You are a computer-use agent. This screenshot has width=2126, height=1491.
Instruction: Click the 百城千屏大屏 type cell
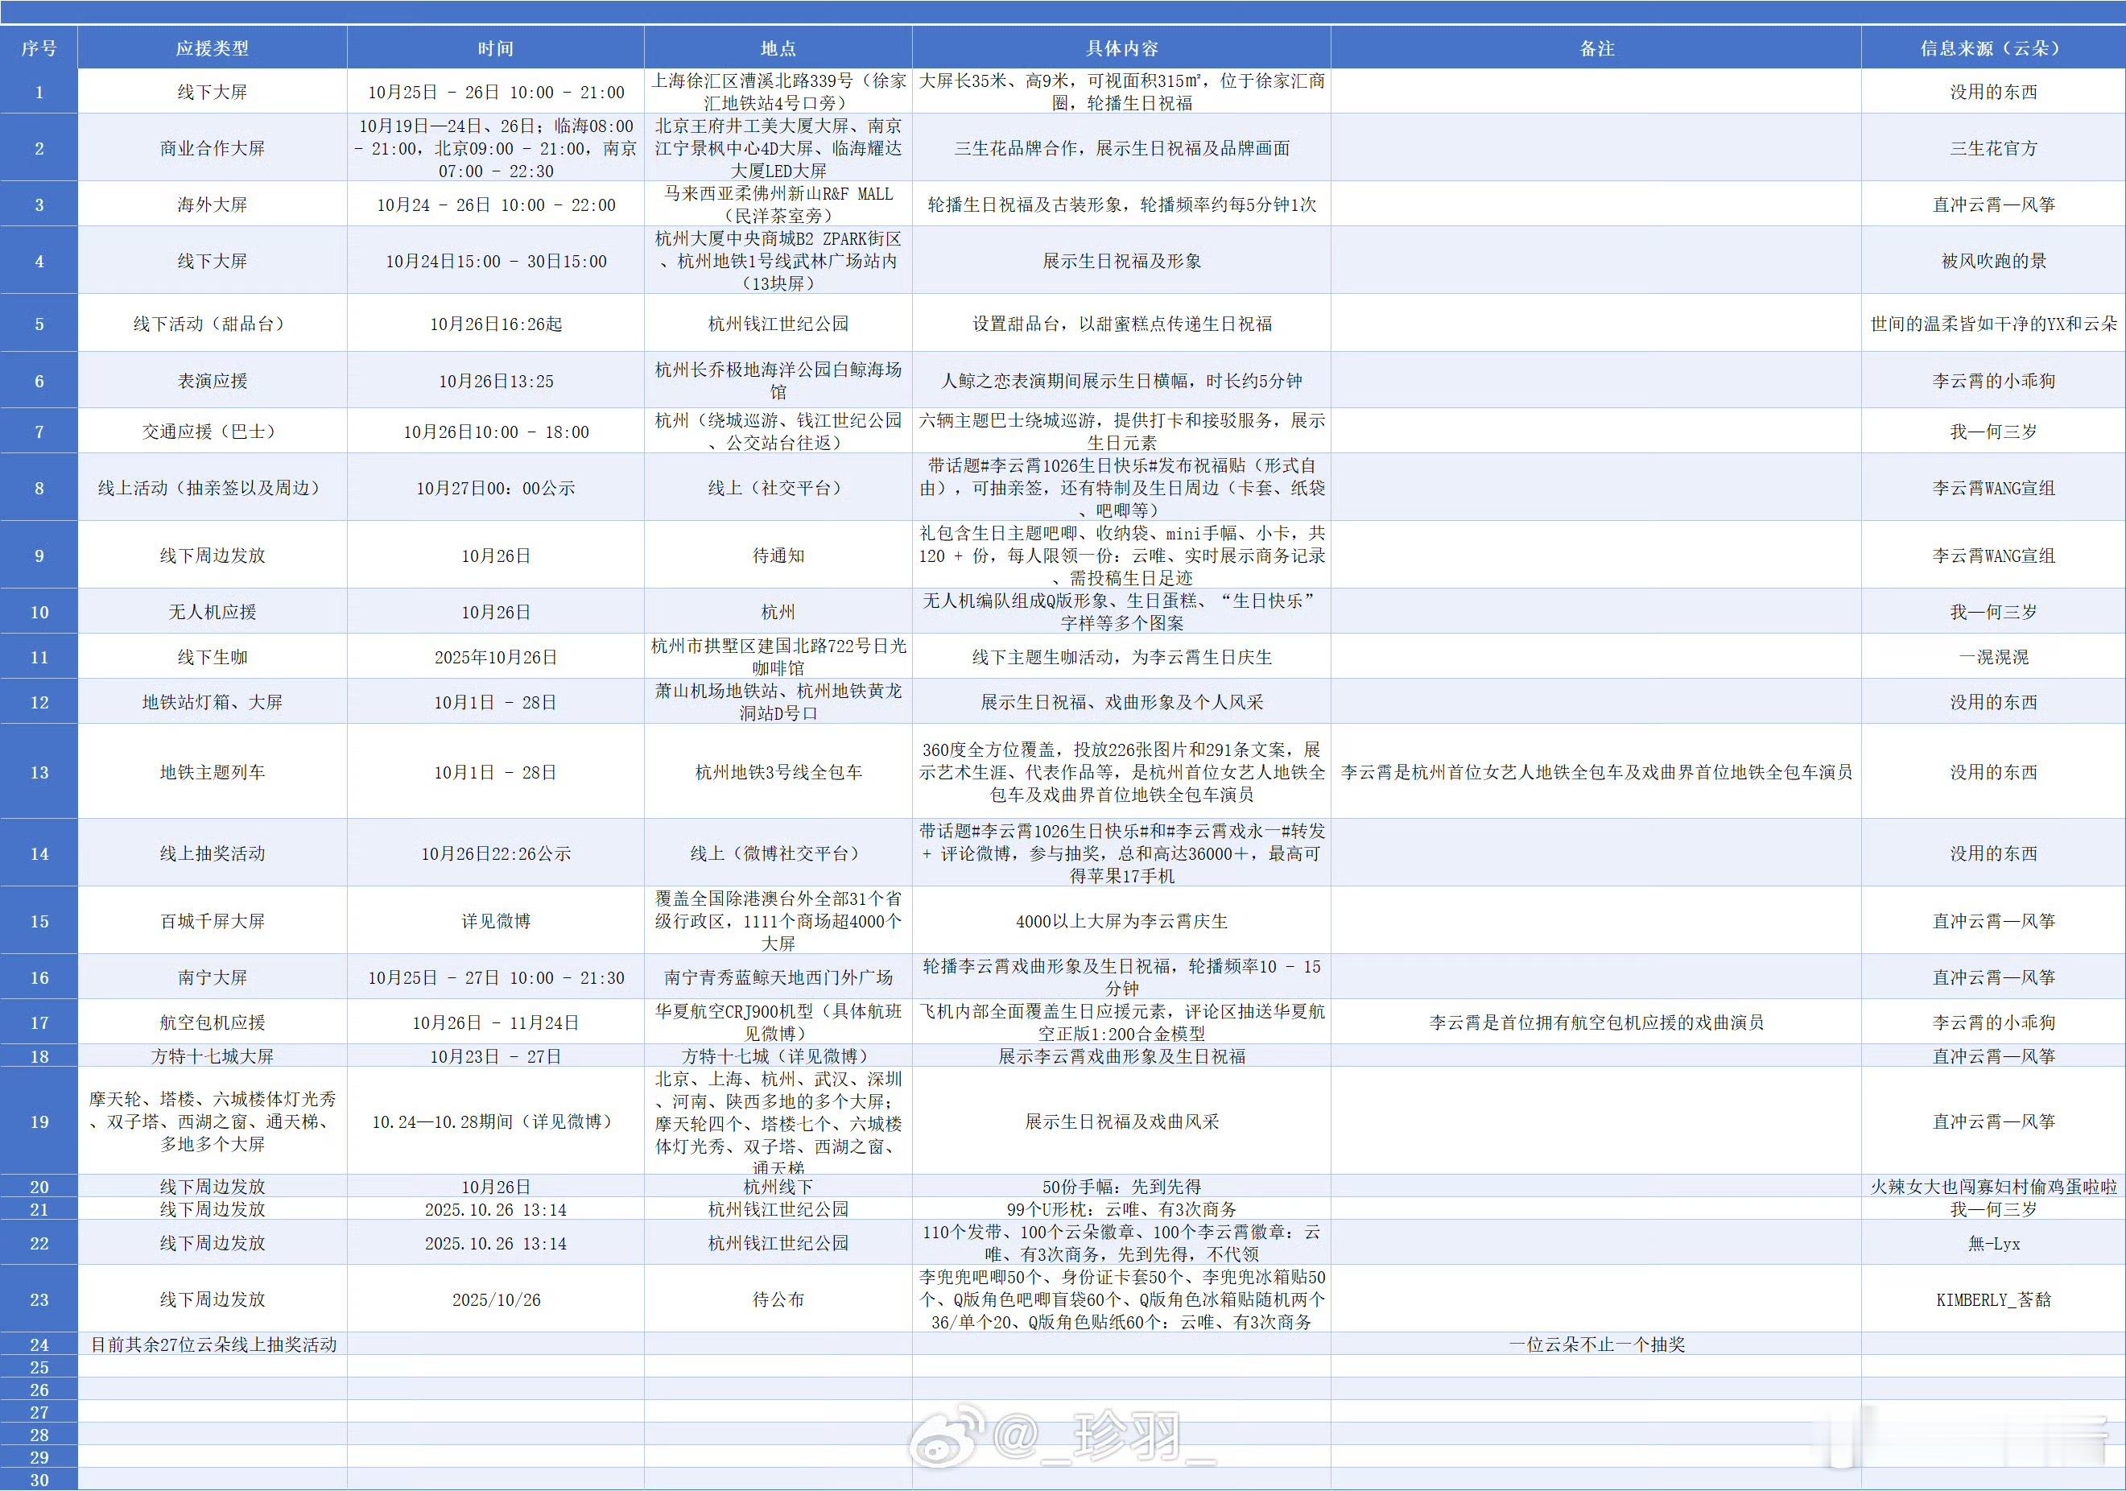212,922
